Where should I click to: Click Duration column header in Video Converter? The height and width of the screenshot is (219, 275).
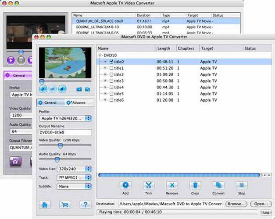pyautogui.click(x=148, y=15)
